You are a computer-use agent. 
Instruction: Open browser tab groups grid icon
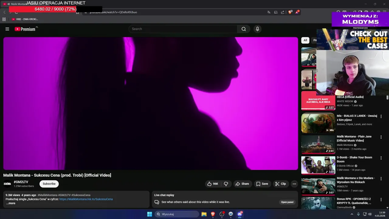(4, 19)
